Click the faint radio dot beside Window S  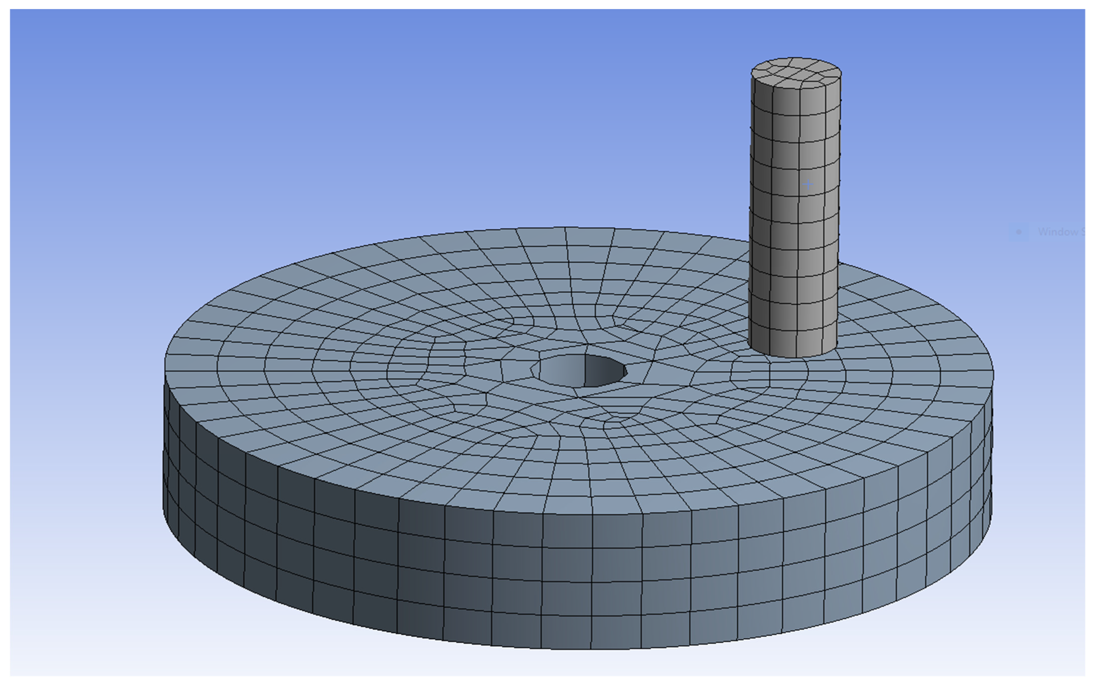coord(1019,232)
